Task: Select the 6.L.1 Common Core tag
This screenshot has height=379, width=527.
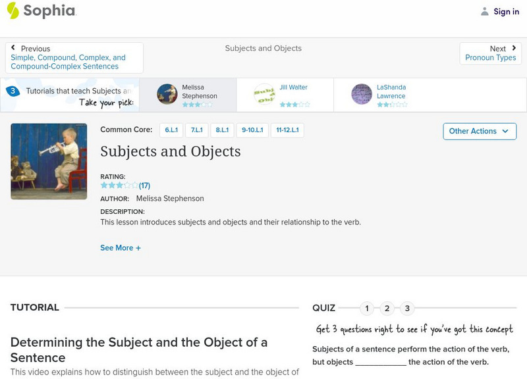Action: pyautogui.click(x=170, y=130)
